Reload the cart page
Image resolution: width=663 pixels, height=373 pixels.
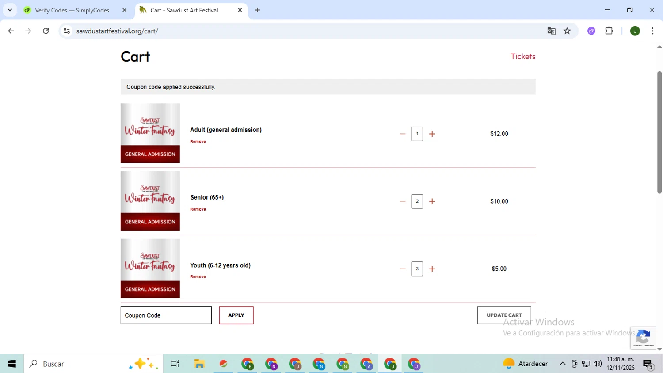click(x=46, y=31)
